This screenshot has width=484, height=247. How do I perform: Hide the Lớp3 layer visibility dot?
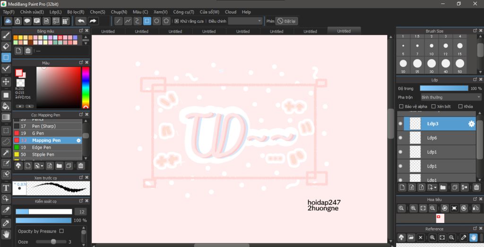[x=400, y=124]
